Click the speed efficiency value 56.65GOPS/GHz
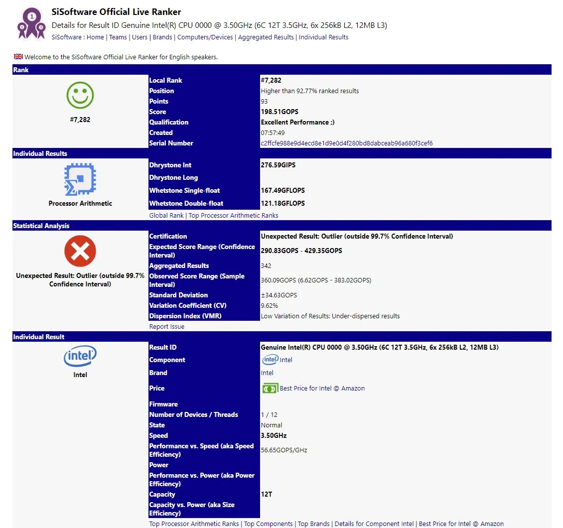 (x=284, y=450)
